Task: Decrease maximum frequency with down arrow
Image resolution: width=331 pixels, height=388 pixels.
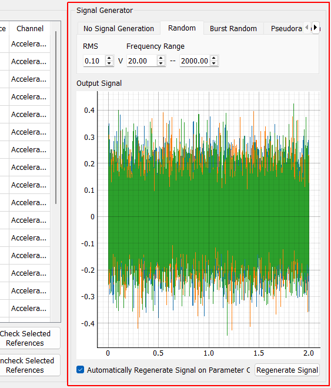Action: click(214, 63)
